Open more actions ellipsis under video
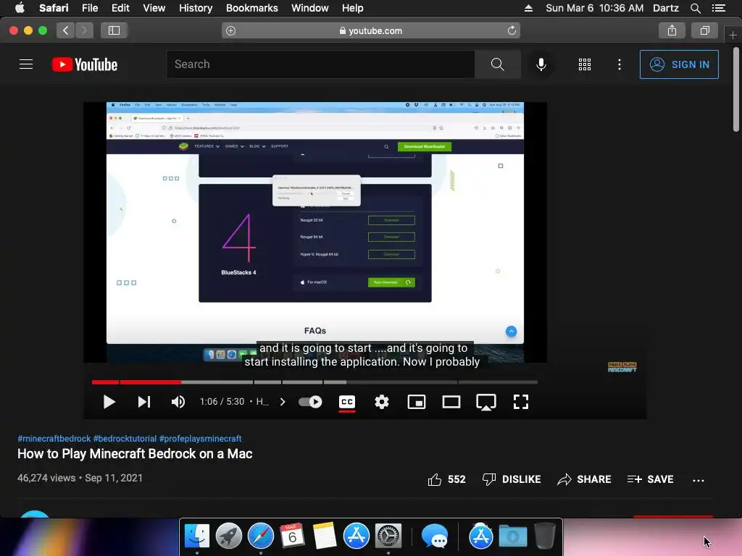Screen dimensions: 742x556 tap(699, 481)
